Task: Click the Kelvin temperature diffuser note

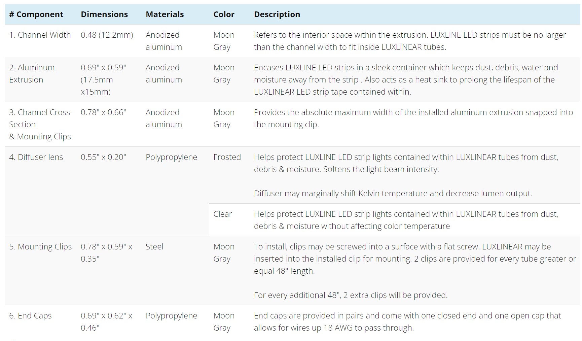Action: 393,194
